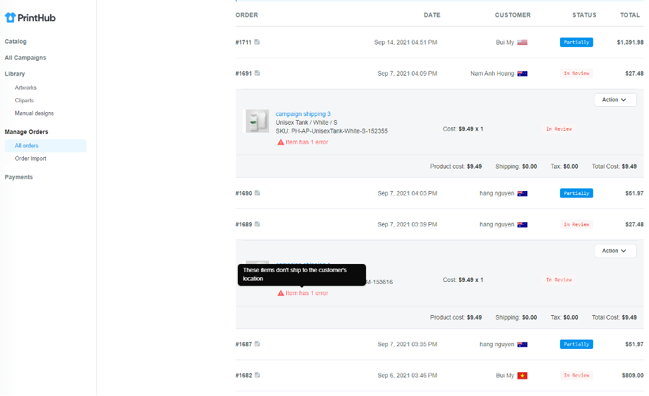Viewport: 649px width, 396px height.
Task: Click 'Unisex Tank / White / S' text
Action: (x=306, y=122)
